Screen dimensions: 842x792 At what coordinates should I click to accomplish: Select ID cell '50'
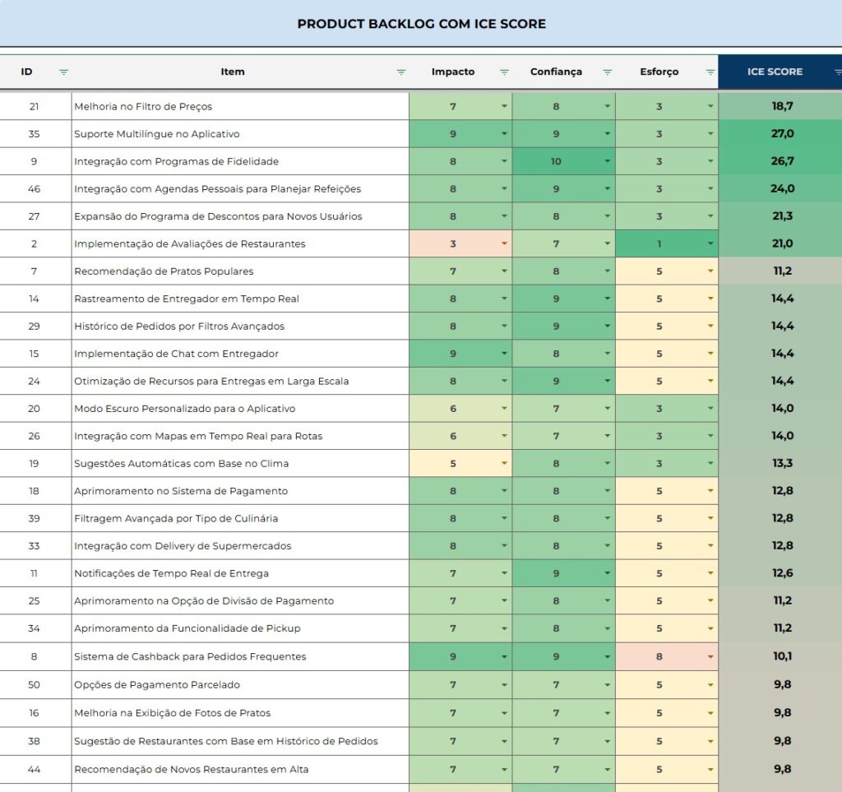35,684
